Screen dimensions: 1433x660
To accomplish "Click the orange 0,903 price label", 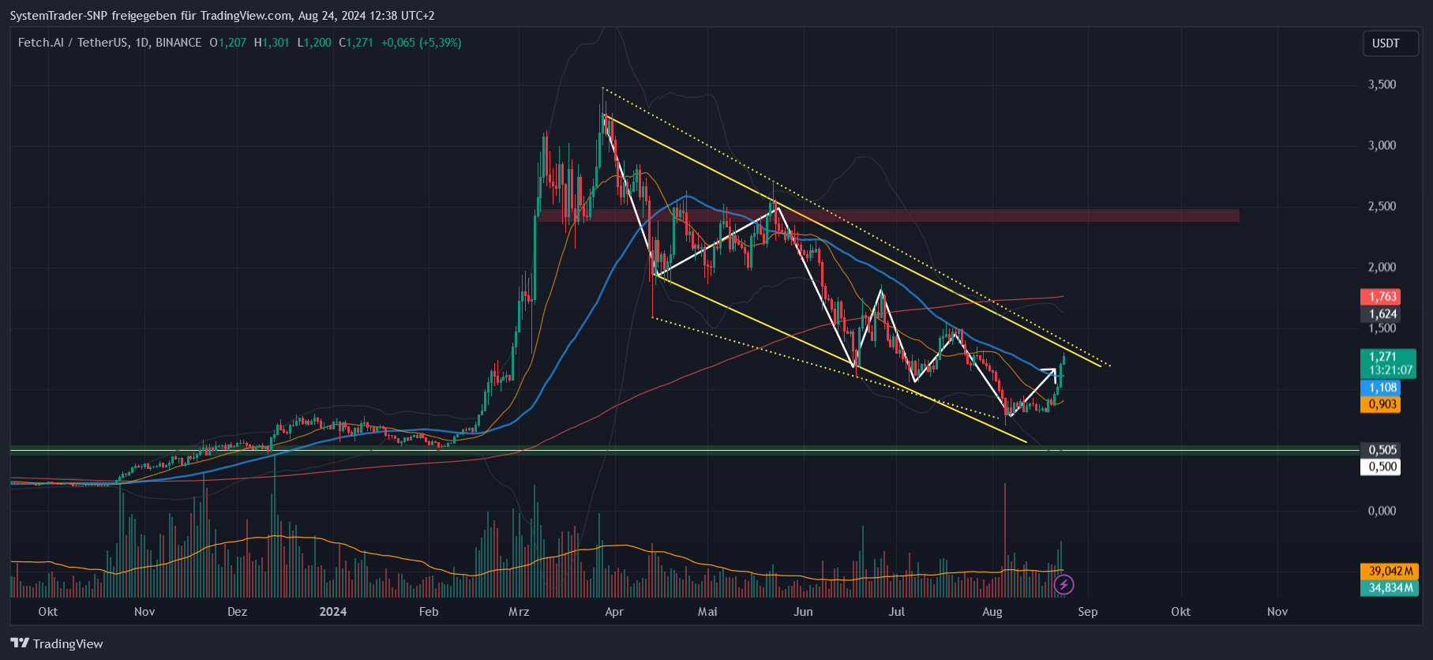I will click(x=1380, y=404).
